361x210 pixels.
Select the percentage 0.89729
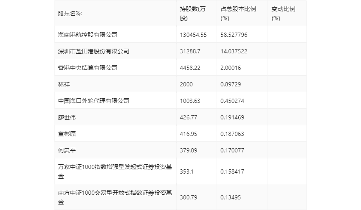231,84
